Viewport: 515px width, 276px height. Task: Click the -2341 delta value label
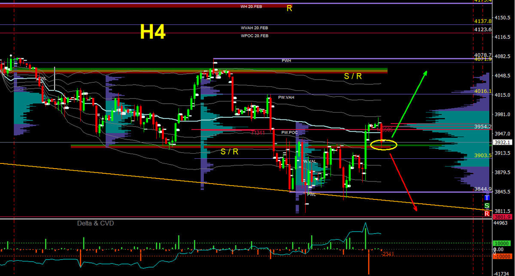point(388,254)
